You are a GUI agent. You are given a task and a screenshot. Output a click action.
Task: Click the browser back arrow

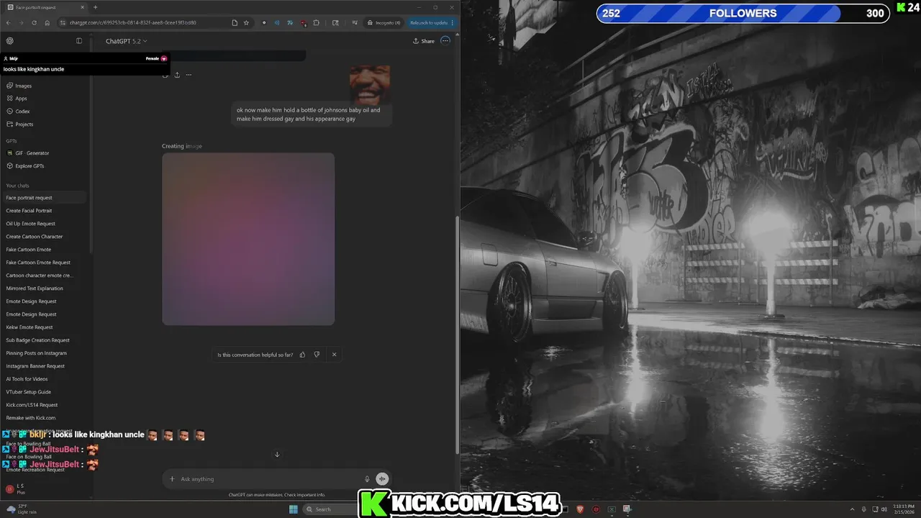click(x=9, y=22)
